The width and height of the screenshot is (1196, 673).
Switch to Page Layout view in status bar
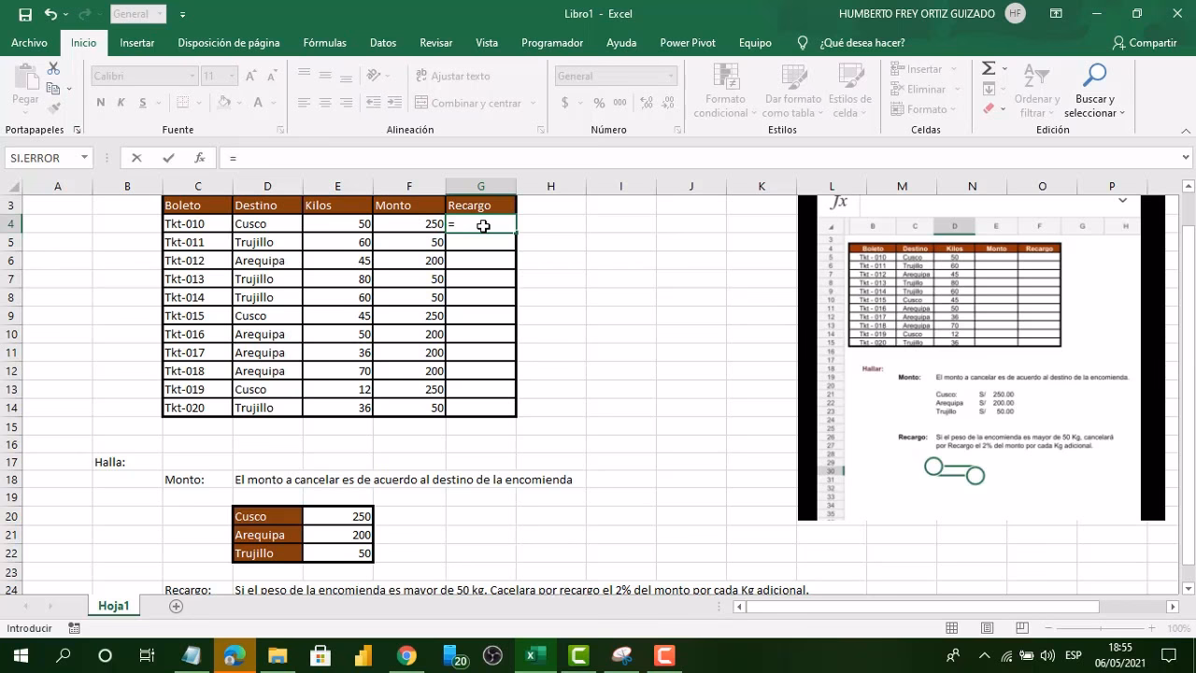[987, 628]
